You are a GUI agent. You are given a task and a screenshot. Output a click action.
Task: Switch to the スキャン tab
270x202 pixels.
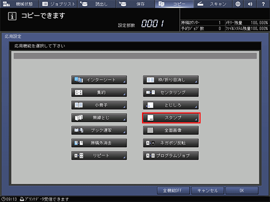pyautogui.click(x=213, y=4)
